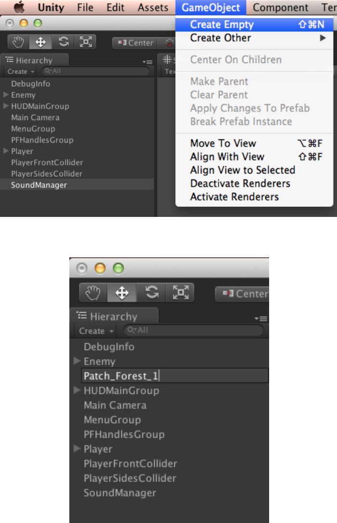
Task: Open Hierarchy panel options in Patch_Forest_1 window
Action: pos(261,319)
